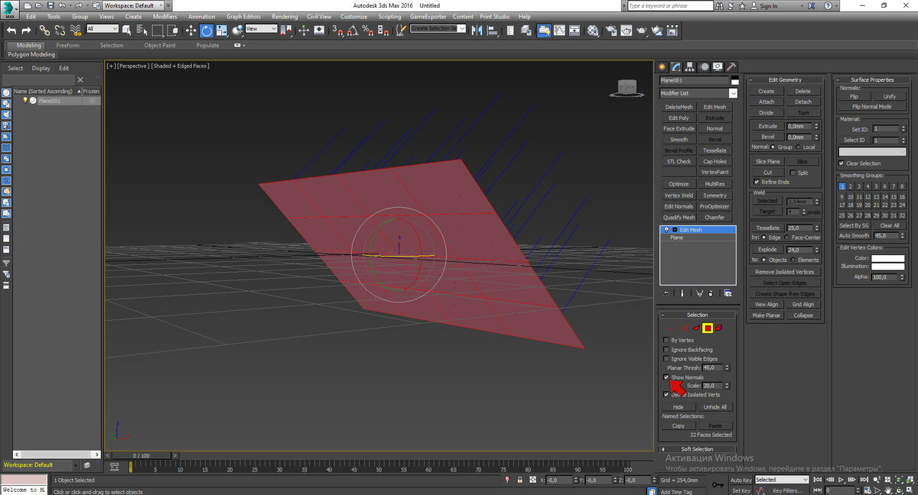Click the Mirror tool icon
Screen dimensions: 918x495
pyautogui.click(x=479, y=31)
